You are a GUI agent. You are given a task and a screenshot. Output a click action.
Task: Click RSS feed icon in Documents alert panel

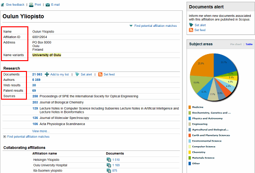191,30
